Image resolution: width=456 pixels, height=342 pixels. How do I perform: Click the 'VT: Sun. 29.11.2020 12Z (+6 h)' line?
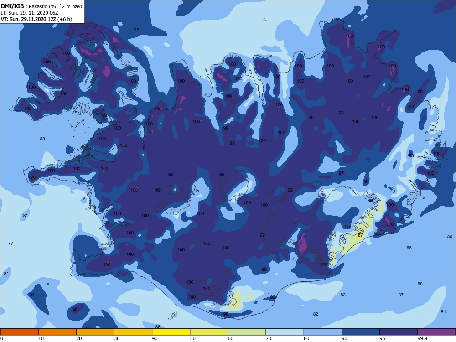click(36, 19)
